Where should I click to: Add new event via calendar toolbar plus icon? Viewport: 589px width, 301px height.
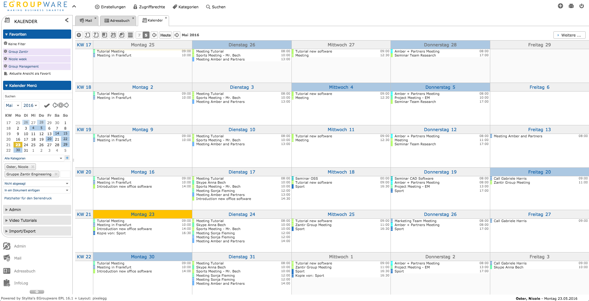[79, 35]
